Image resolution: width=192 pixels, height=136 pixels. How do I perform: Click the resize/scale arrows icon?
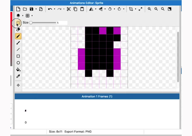140,9
